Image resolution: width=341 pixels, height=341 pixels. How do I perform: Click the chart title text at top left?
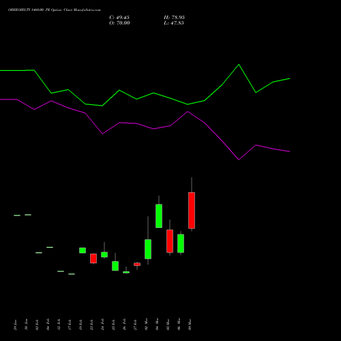[x=55, y=10]
